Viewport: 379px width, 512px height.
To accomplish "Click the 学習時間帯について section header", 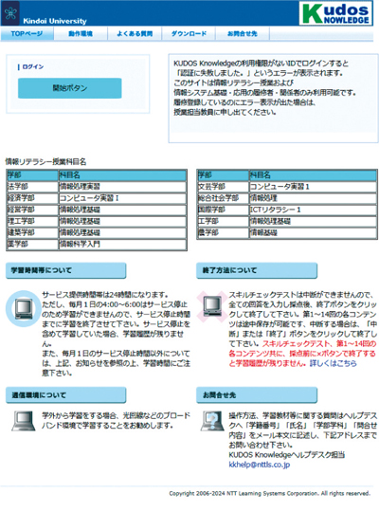I will (x=66, y=270).
